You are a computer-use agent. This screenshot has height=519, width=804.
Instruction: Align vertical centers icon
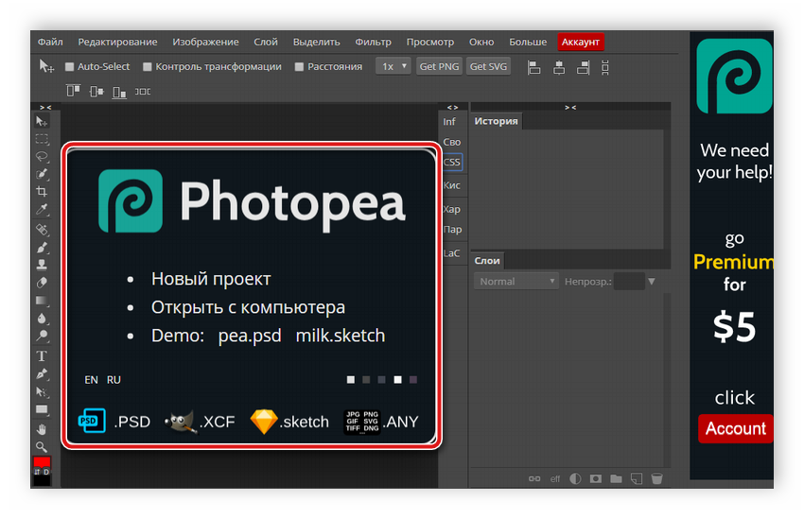pyautogui.click(x=96, y=91)
